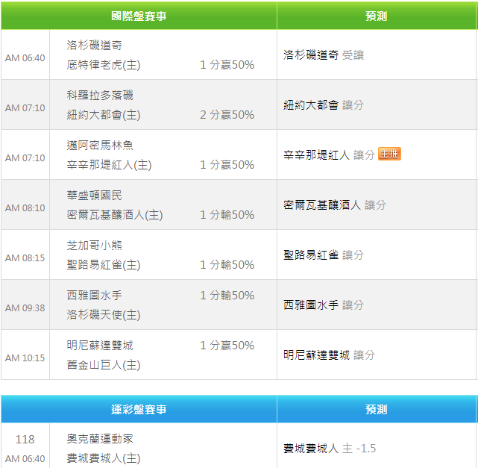Click time AM 10:15
This screenshot has height=468, width=478.
(25, 358)
